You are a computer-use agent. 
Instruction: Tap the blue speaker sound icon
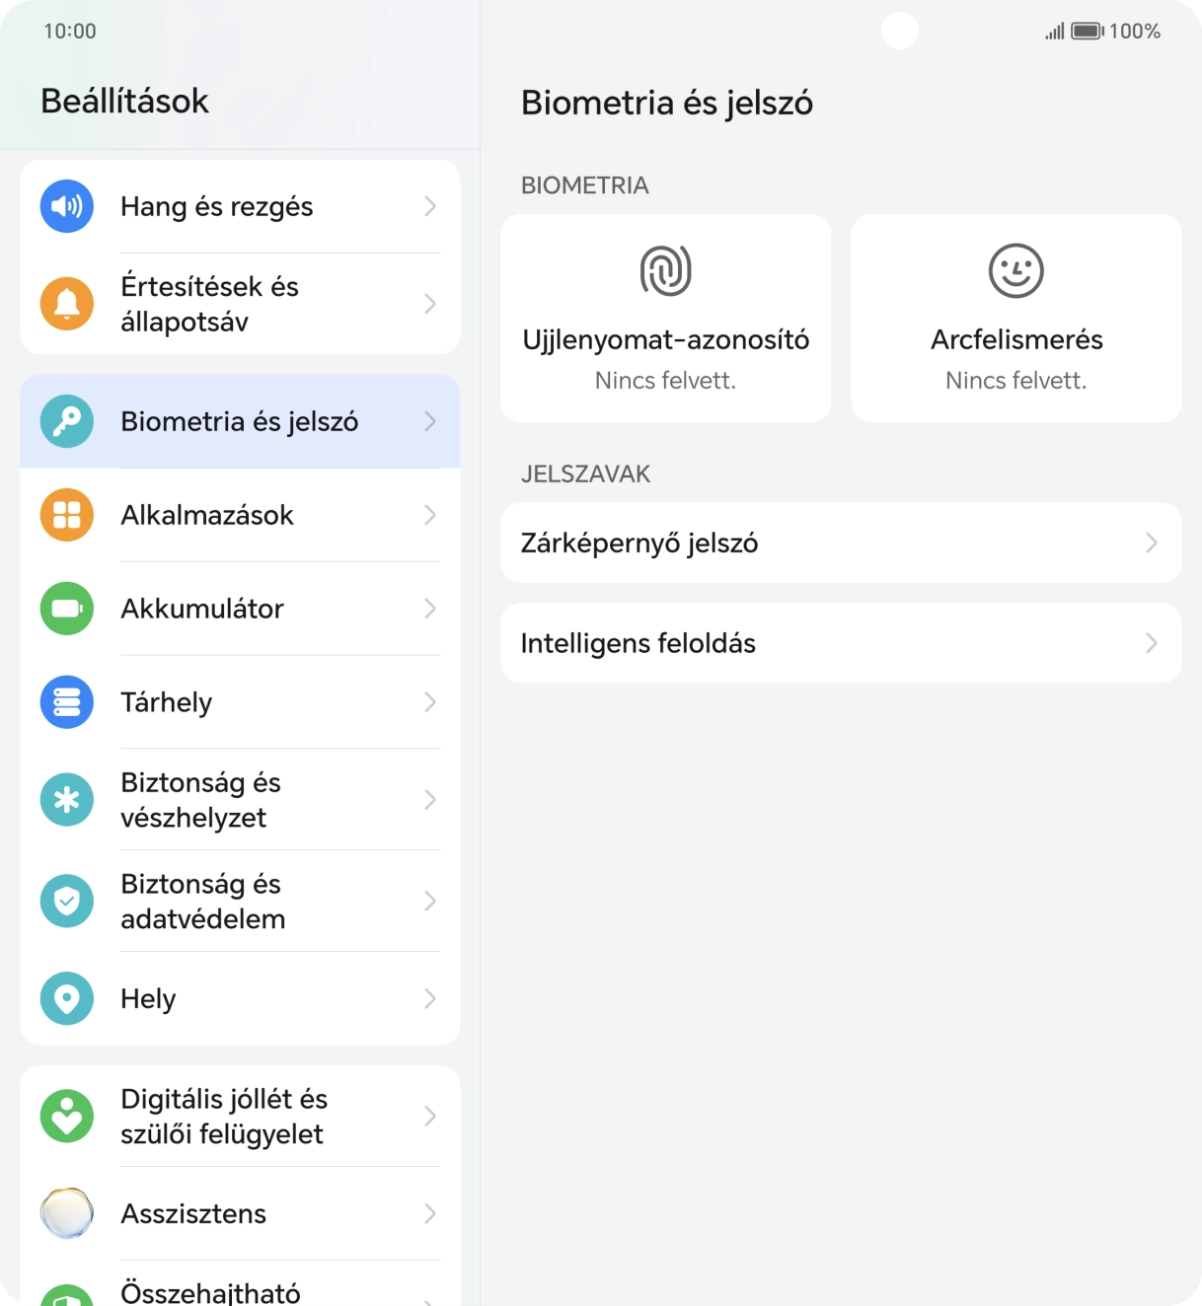pyautogui.click(x=67, y=206)
